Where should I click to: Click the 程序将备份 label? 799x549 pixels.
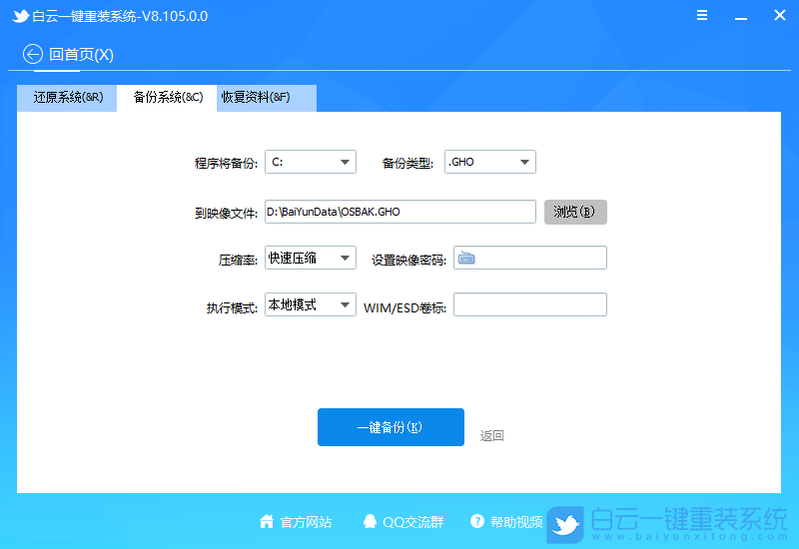click(x=227, y=164)
